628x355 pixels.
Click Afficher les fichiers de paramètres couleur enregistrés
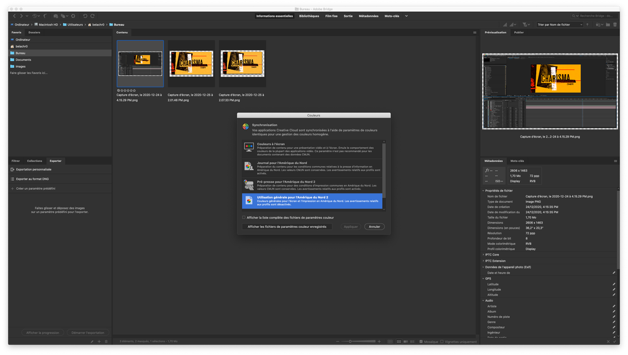[287, 226]
